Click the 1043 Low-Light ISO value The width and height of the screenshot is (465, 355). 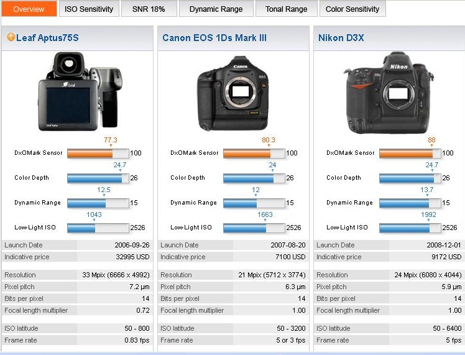point(94,214)
